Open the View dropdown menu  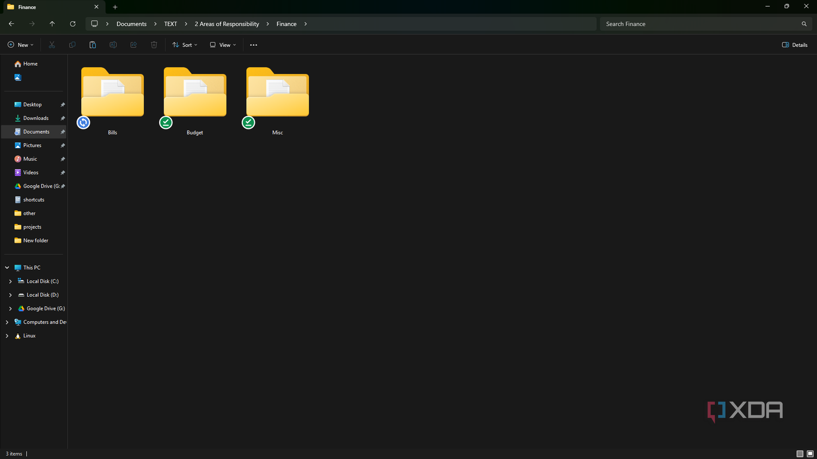[223, 45]
